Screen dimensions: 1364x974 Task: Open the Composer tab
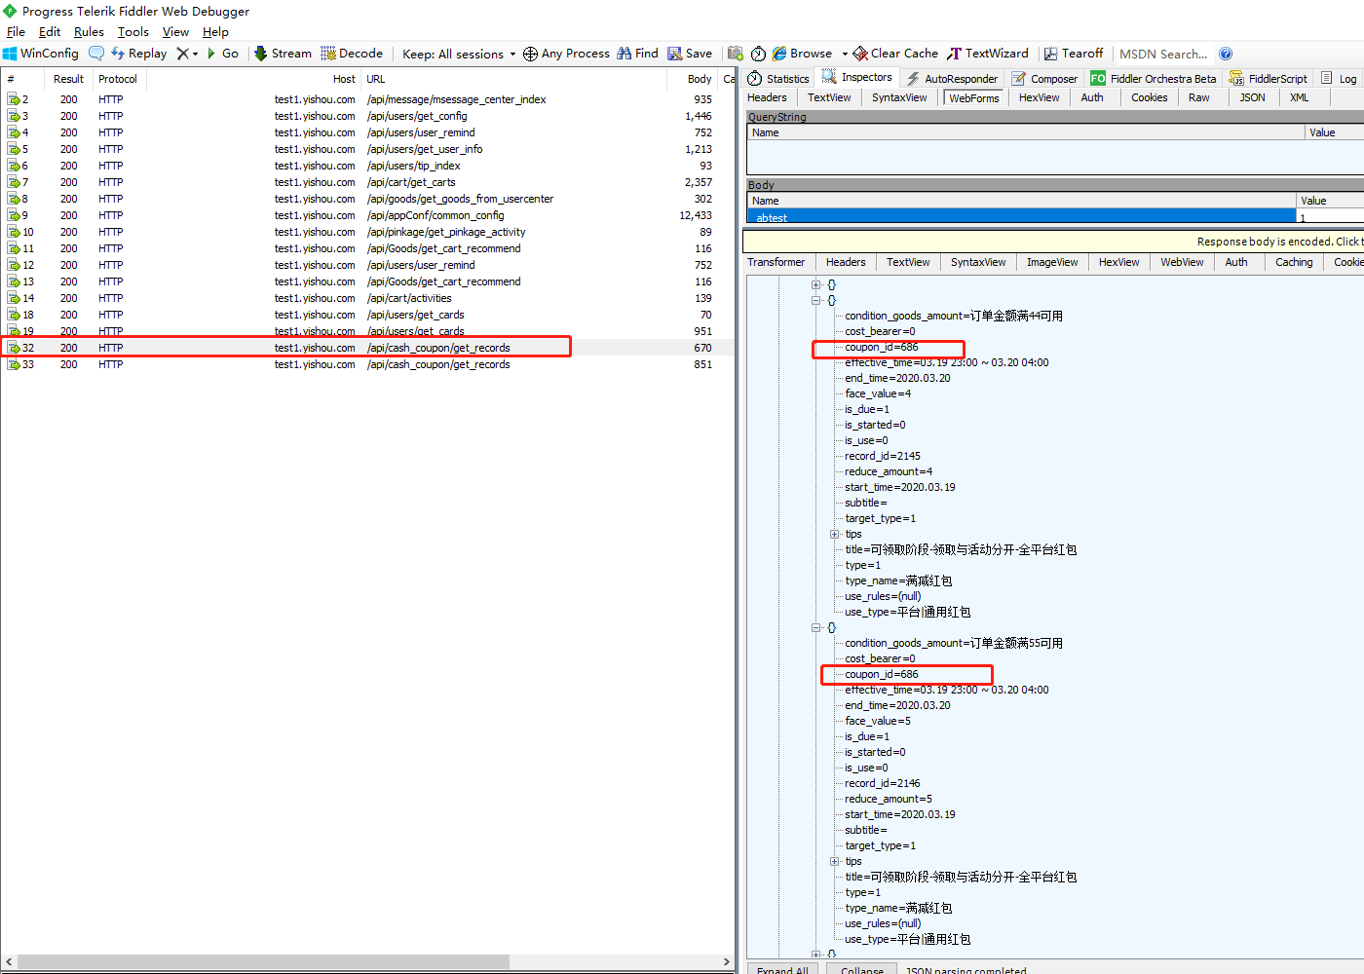point(1044,79)
